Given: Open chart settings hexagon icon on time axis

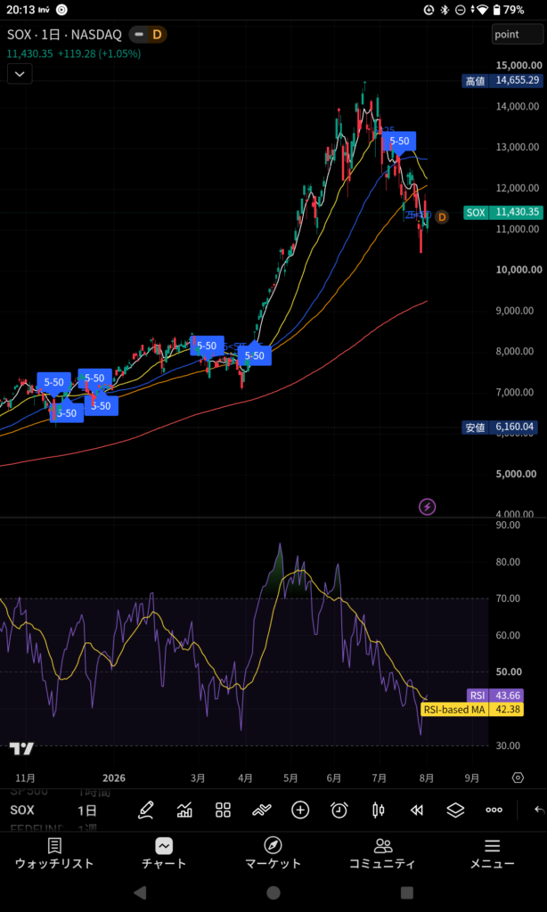Looking at the screenshot, I should click(518, 778).
